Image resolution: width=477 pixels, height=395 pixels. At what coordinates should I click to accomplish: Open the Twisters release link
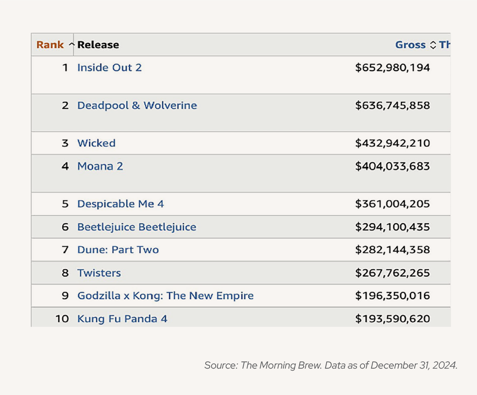[99, 273]
